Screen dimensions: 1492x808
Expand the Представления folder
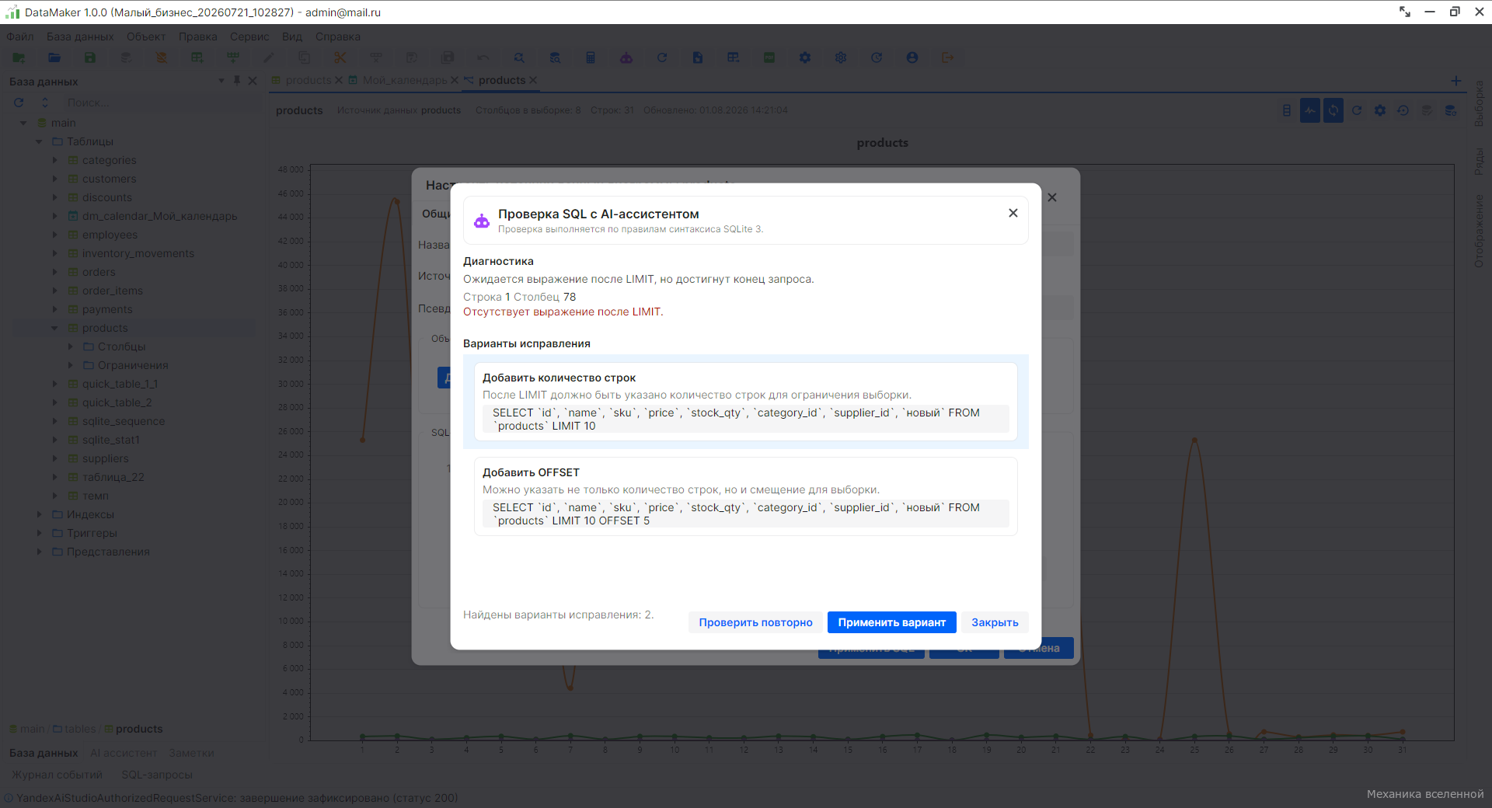(40, 552)
